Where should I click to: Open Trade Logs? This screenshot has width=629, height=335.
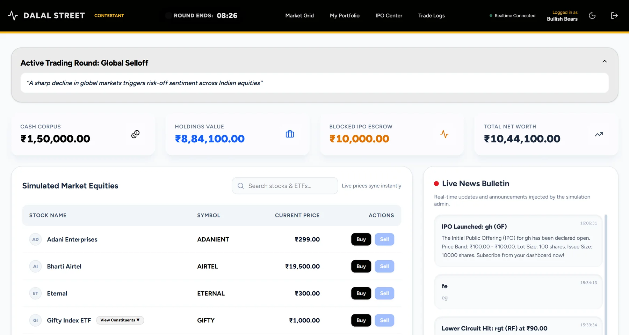click(x=432, y=15)
